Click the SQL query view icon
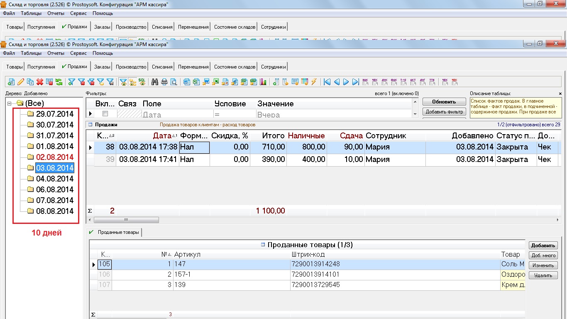The image size is (567, 319). pos(142,82)
